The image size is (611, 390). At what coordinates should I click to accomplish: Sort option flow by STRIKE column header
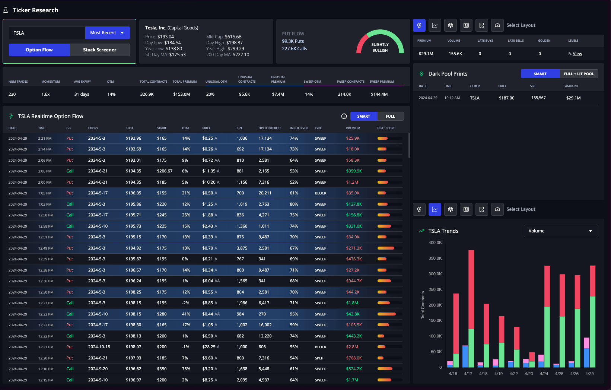click(162, 128)
